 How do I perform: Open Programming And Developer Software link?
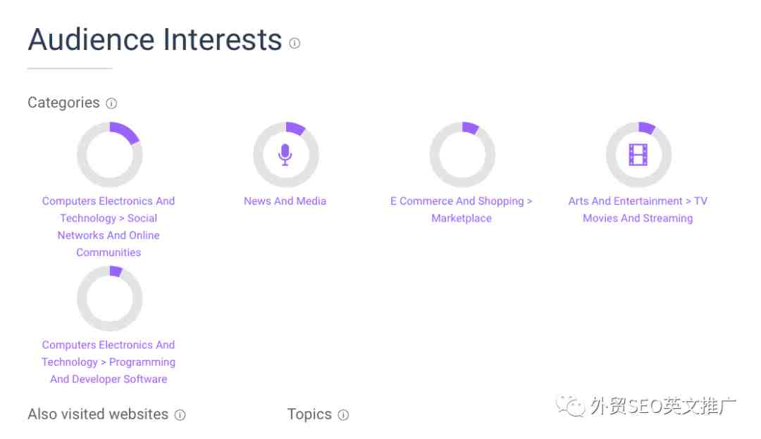pos(109,362)
